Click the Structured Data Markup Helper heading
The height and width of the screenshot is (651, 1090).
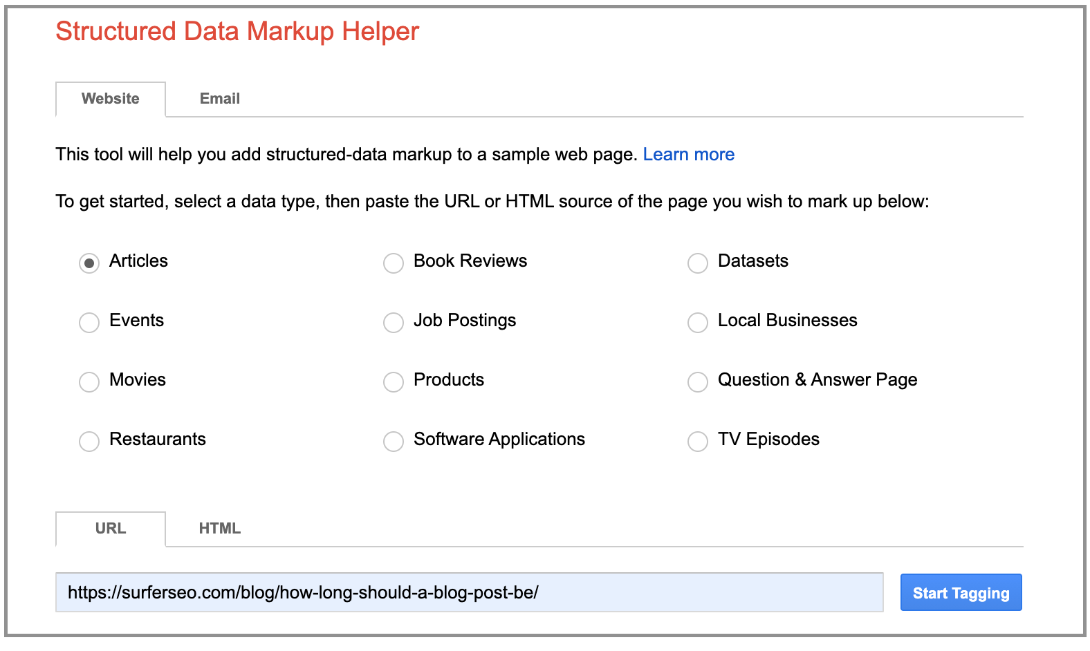pos(237,32)
